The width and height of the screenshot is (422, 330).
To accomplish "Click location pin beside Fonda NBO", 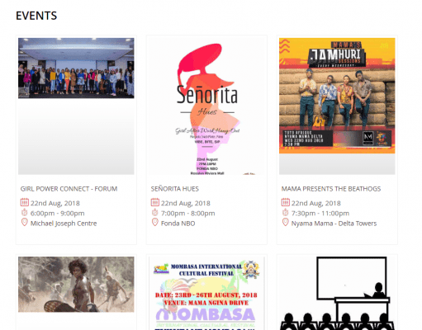I will (155, 222).
